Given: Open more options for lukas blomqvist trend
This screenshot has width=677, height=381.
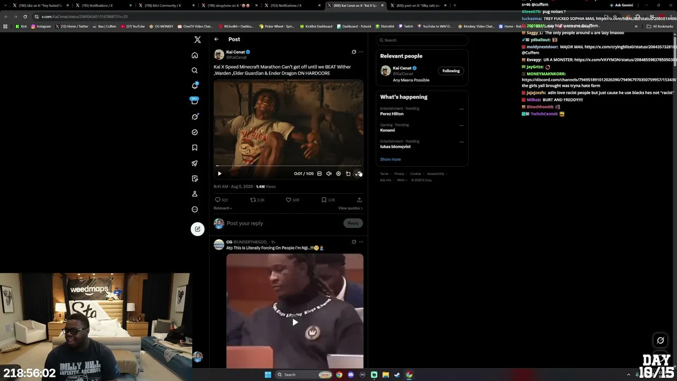Looking at the screenshot, I should pos(461,142).
